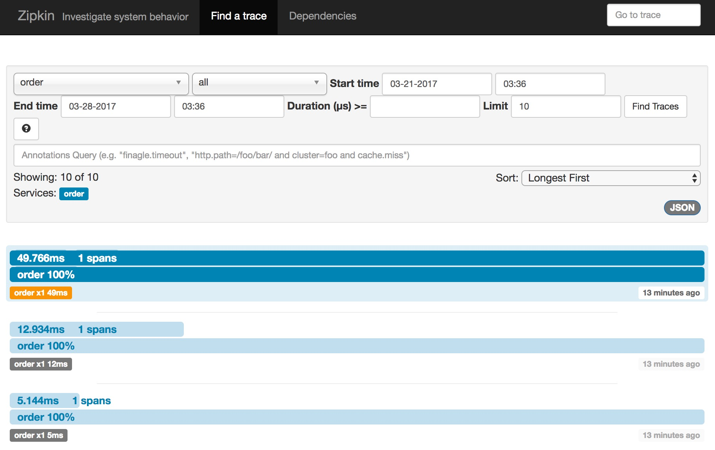This screenshot has width=715, height=450.
Task: Click the Duration minimum input field
Action: point(425,106)
